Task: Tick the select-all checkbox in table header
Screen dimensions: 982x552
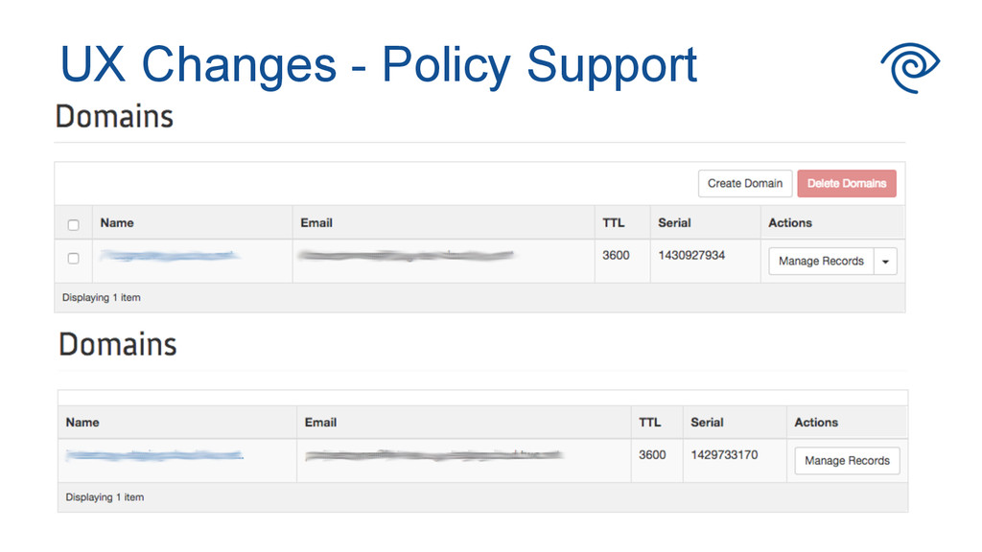Action: click(73, 225)
